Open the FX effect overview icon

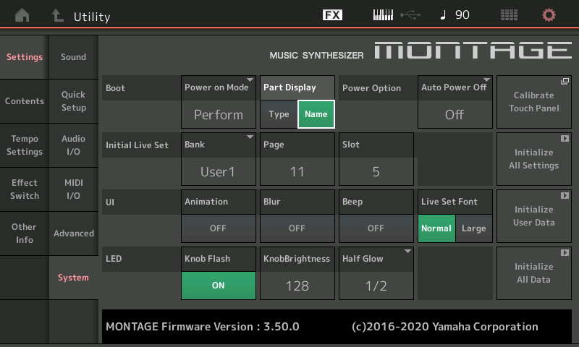pos(332,15)
